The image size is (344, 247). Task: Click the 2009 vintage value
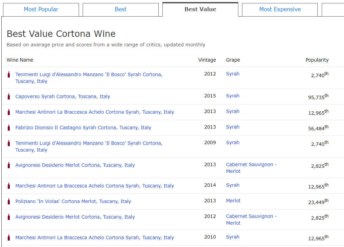tap(210, 143)
